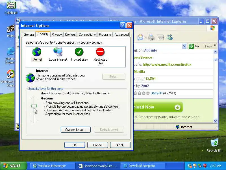Viewport: 226px width, 170px height.
Task: Select the Local intranet zone icon
Action: (x=58, y=52)
